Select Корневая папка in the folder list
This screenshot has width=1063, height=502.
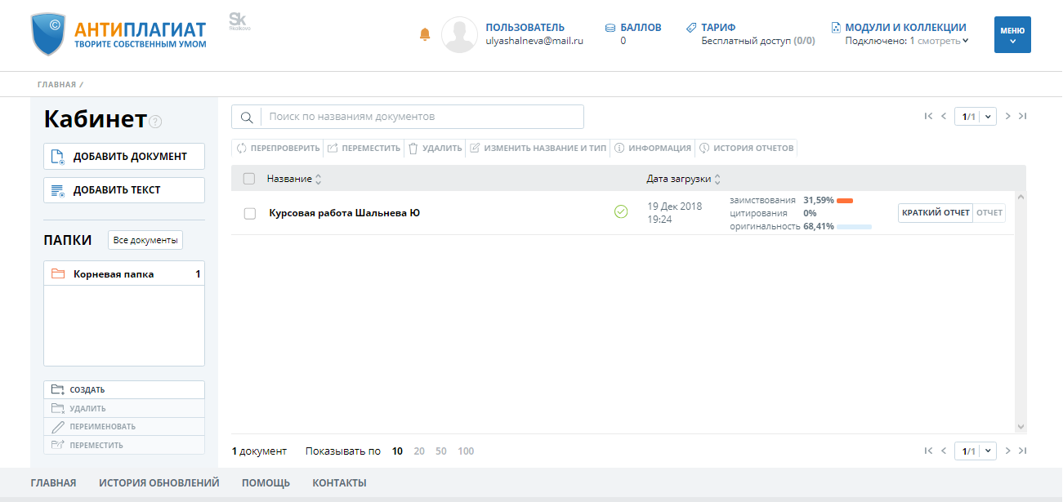coord(114,274)
